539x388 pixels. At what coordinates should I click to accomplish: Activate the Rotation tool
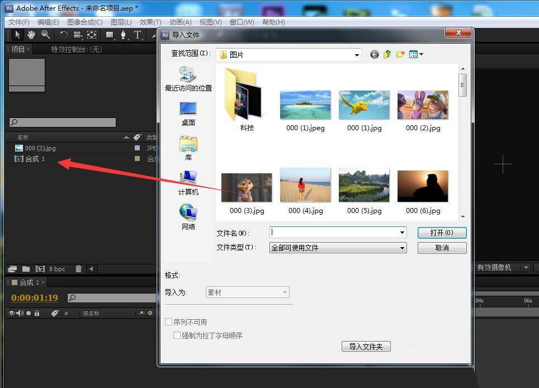click(x=63, y=35)
